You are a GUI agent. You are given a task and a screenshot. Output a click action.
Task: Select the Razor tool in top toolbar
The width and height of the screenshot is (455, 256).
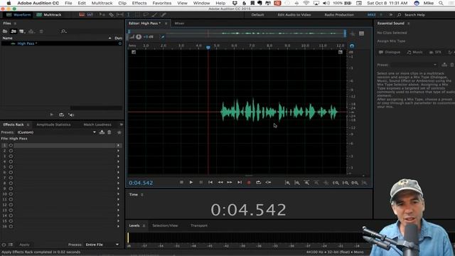coord(111,14)
